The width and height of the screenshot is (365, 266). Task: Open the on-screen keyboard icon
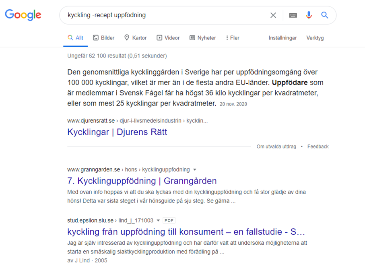coord(293,15)
